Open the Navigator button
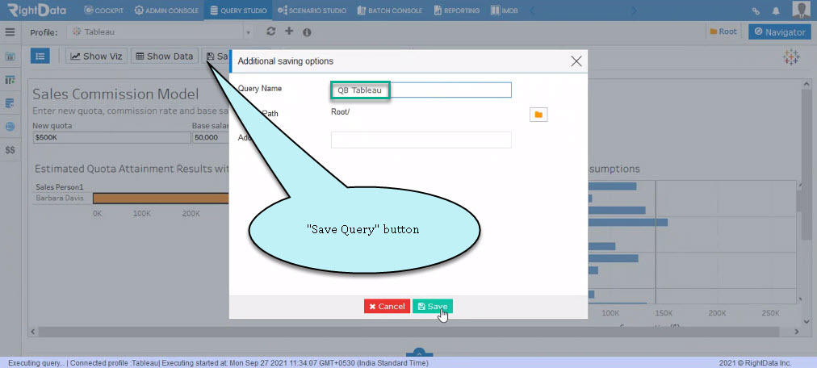817x368 pixels. click(x=780, y=31)
